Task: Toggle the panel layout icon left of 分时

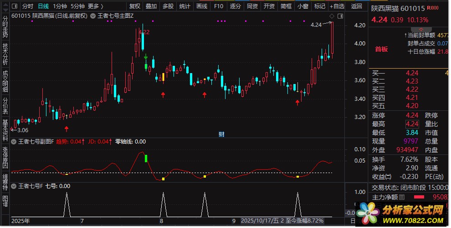Action: click(15, 6)
